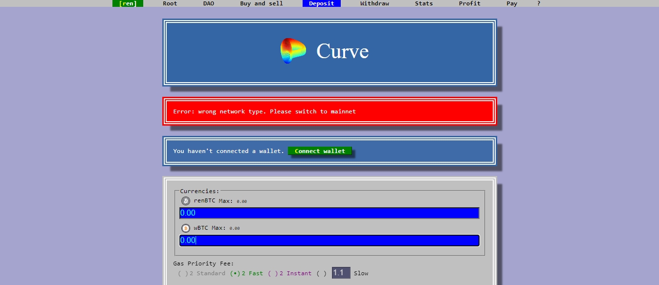Image resolution: width=659 pixels, height=285 pixels.
Task: Click the renBTC Max balance link
Action: [233, 201]
